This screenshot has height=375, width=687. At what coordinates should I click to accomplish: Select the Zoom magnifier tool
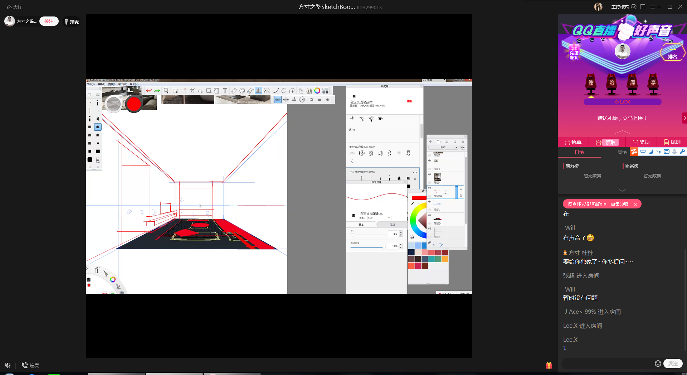(166, 91)
